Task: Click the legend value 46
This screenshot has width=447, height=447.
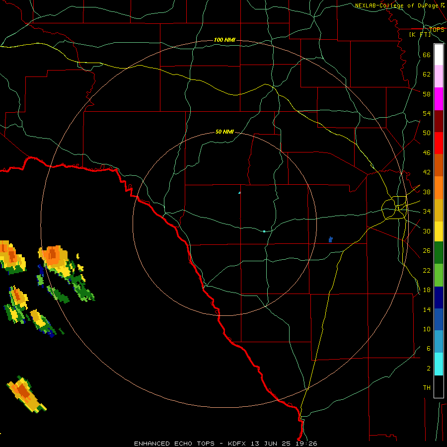Action: 427,153
